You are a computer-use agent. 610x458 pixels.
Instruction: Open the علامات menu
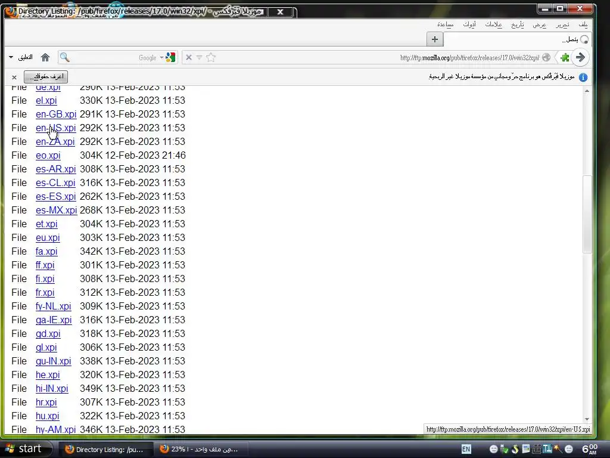(x=493, y=24)
